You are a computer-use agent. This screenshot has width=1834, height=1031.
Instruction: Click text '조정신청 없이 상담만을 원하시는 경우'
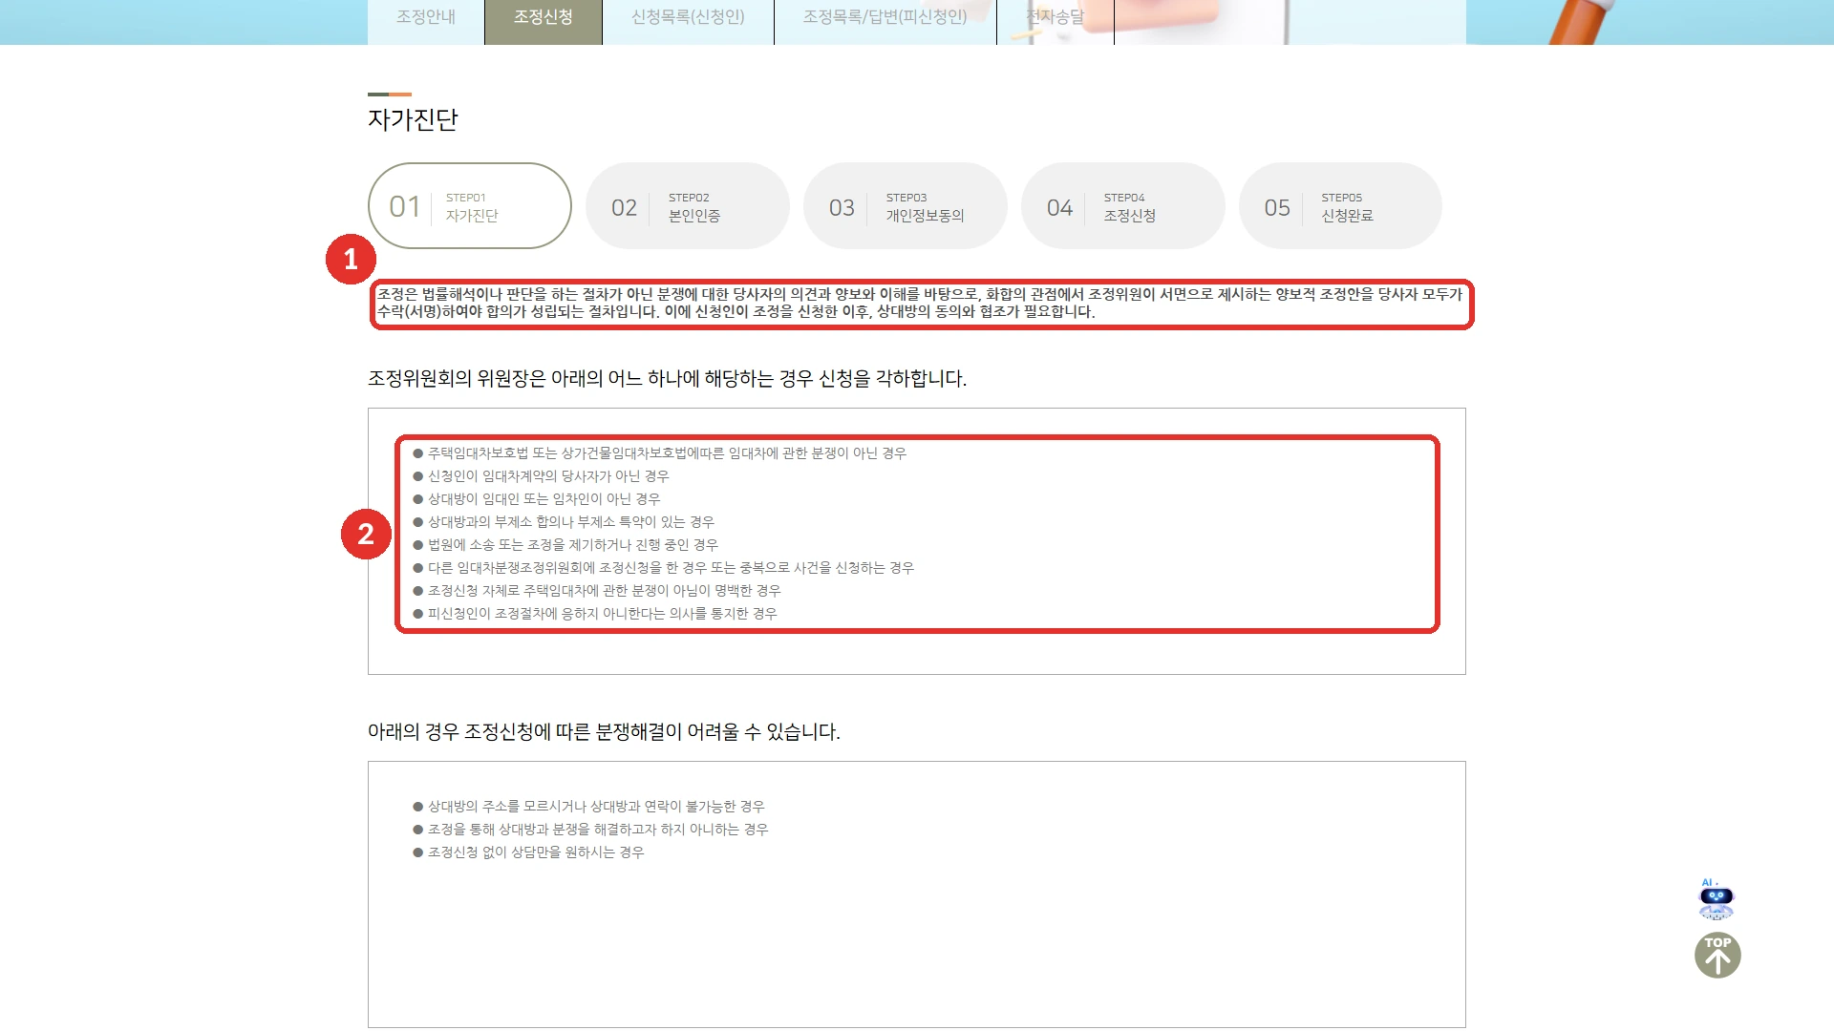pyautogui.click(x=536, y=852)
